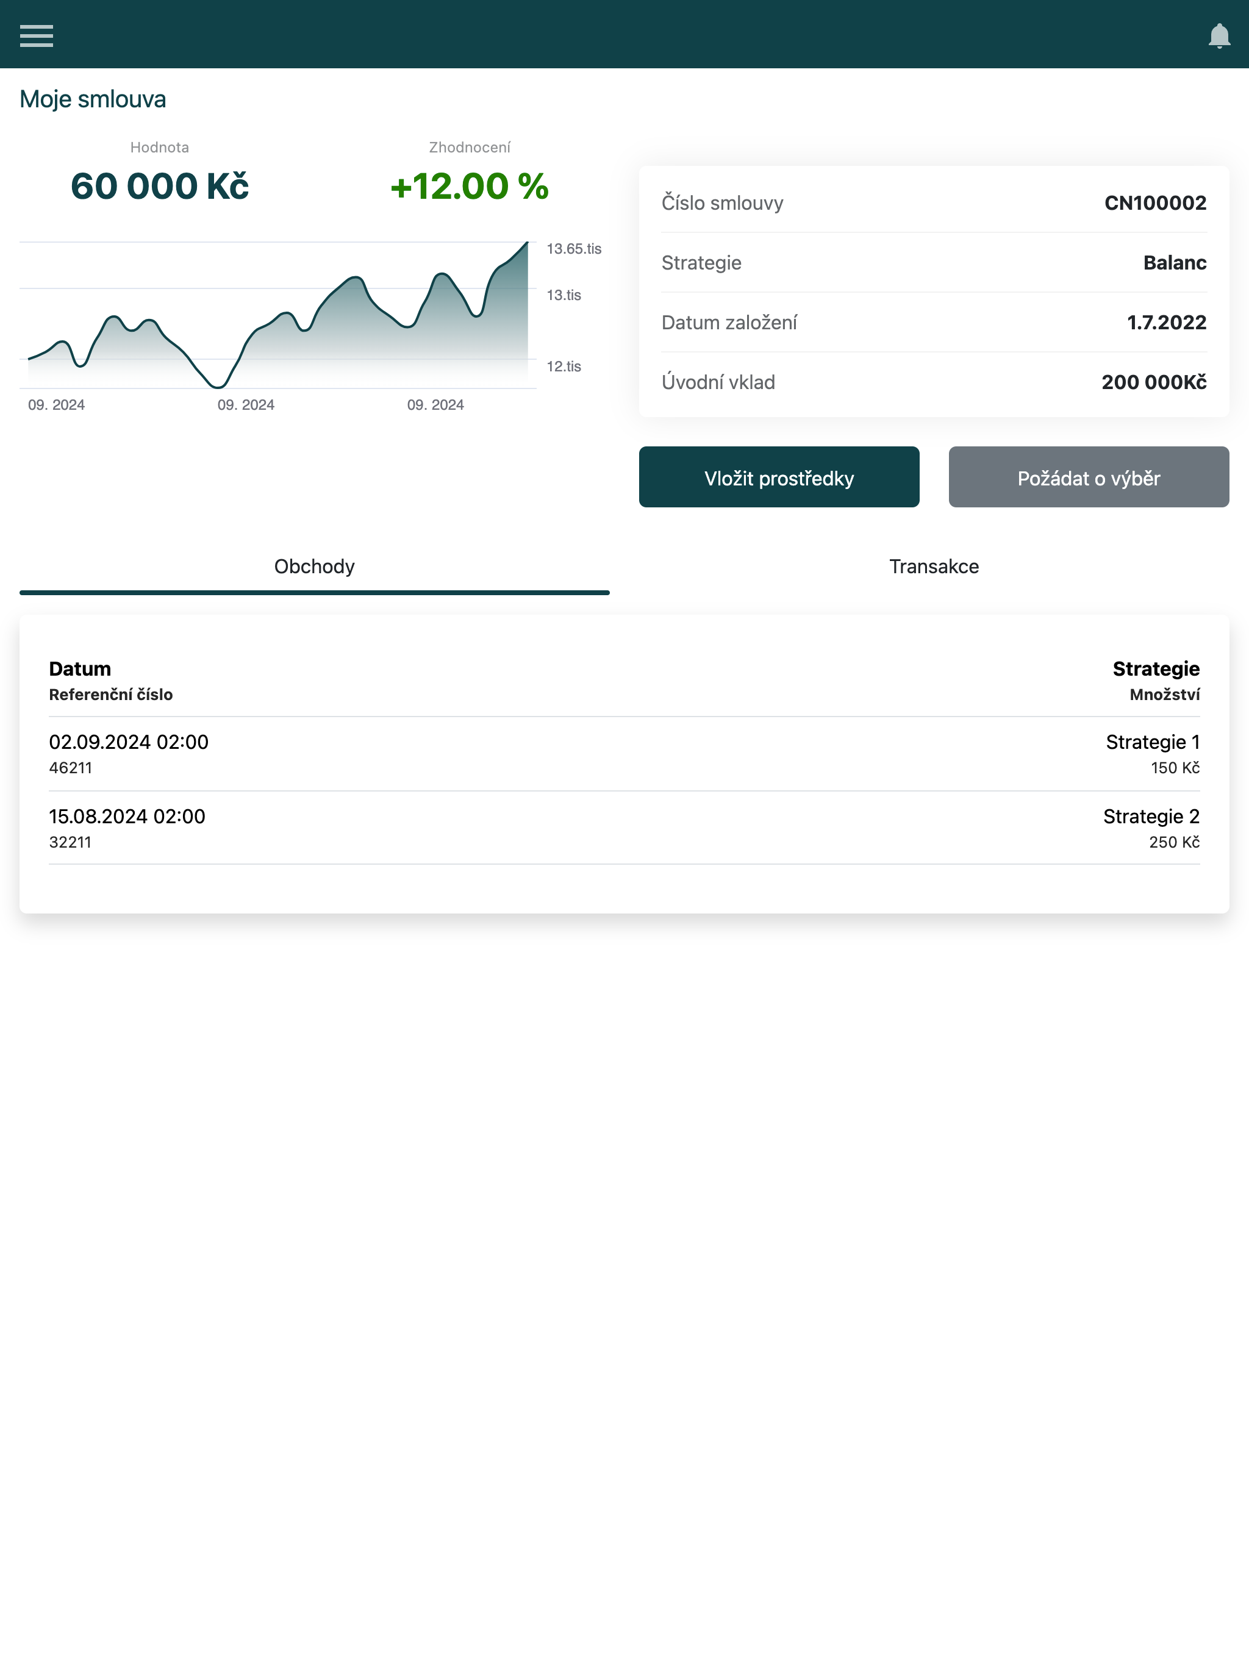Click the Referenční číslo subheader
The height and width of the screenshot is (1666, 1249).
(x=111, y=695)
